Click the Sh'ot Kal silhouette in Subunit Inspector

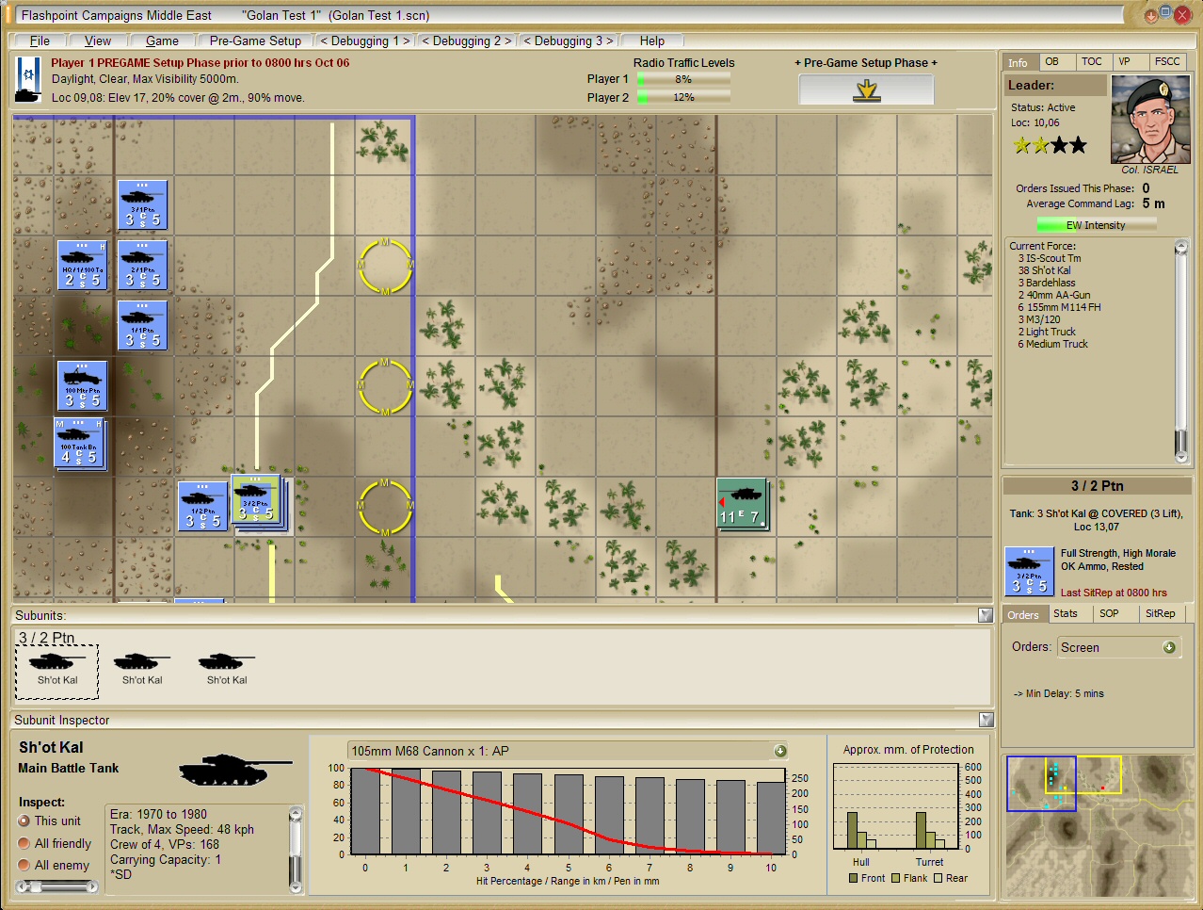tap(235, 770)
